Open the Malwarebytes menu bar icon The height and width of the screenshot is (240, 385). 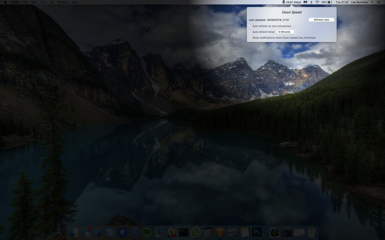click(x=305, y=2)
